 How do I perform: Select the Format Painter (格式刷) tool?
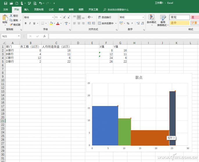(15, 25)
